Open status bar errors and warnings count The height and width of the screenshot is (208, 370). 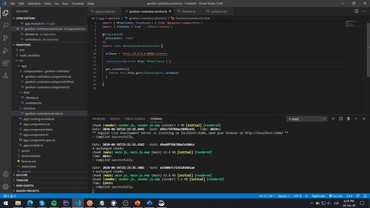click(10, 196)
